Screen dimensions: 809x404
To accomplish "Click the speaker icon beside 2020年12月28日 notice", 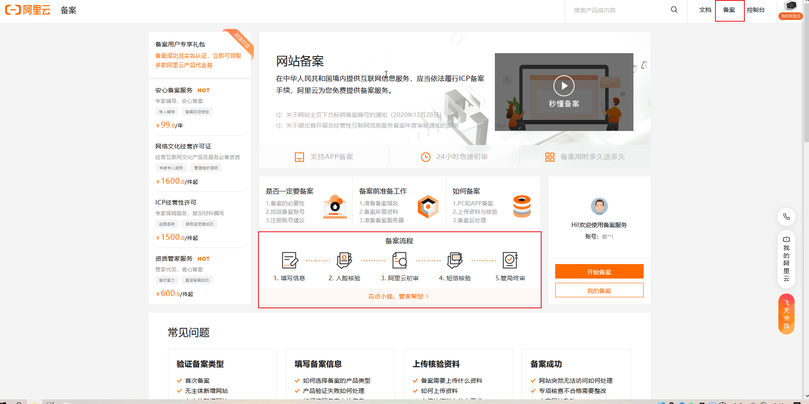I will (279, 115).
